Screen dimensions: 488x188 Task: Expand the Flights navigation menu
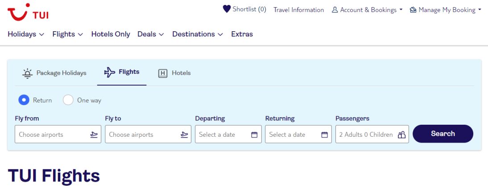click(68, 34)
